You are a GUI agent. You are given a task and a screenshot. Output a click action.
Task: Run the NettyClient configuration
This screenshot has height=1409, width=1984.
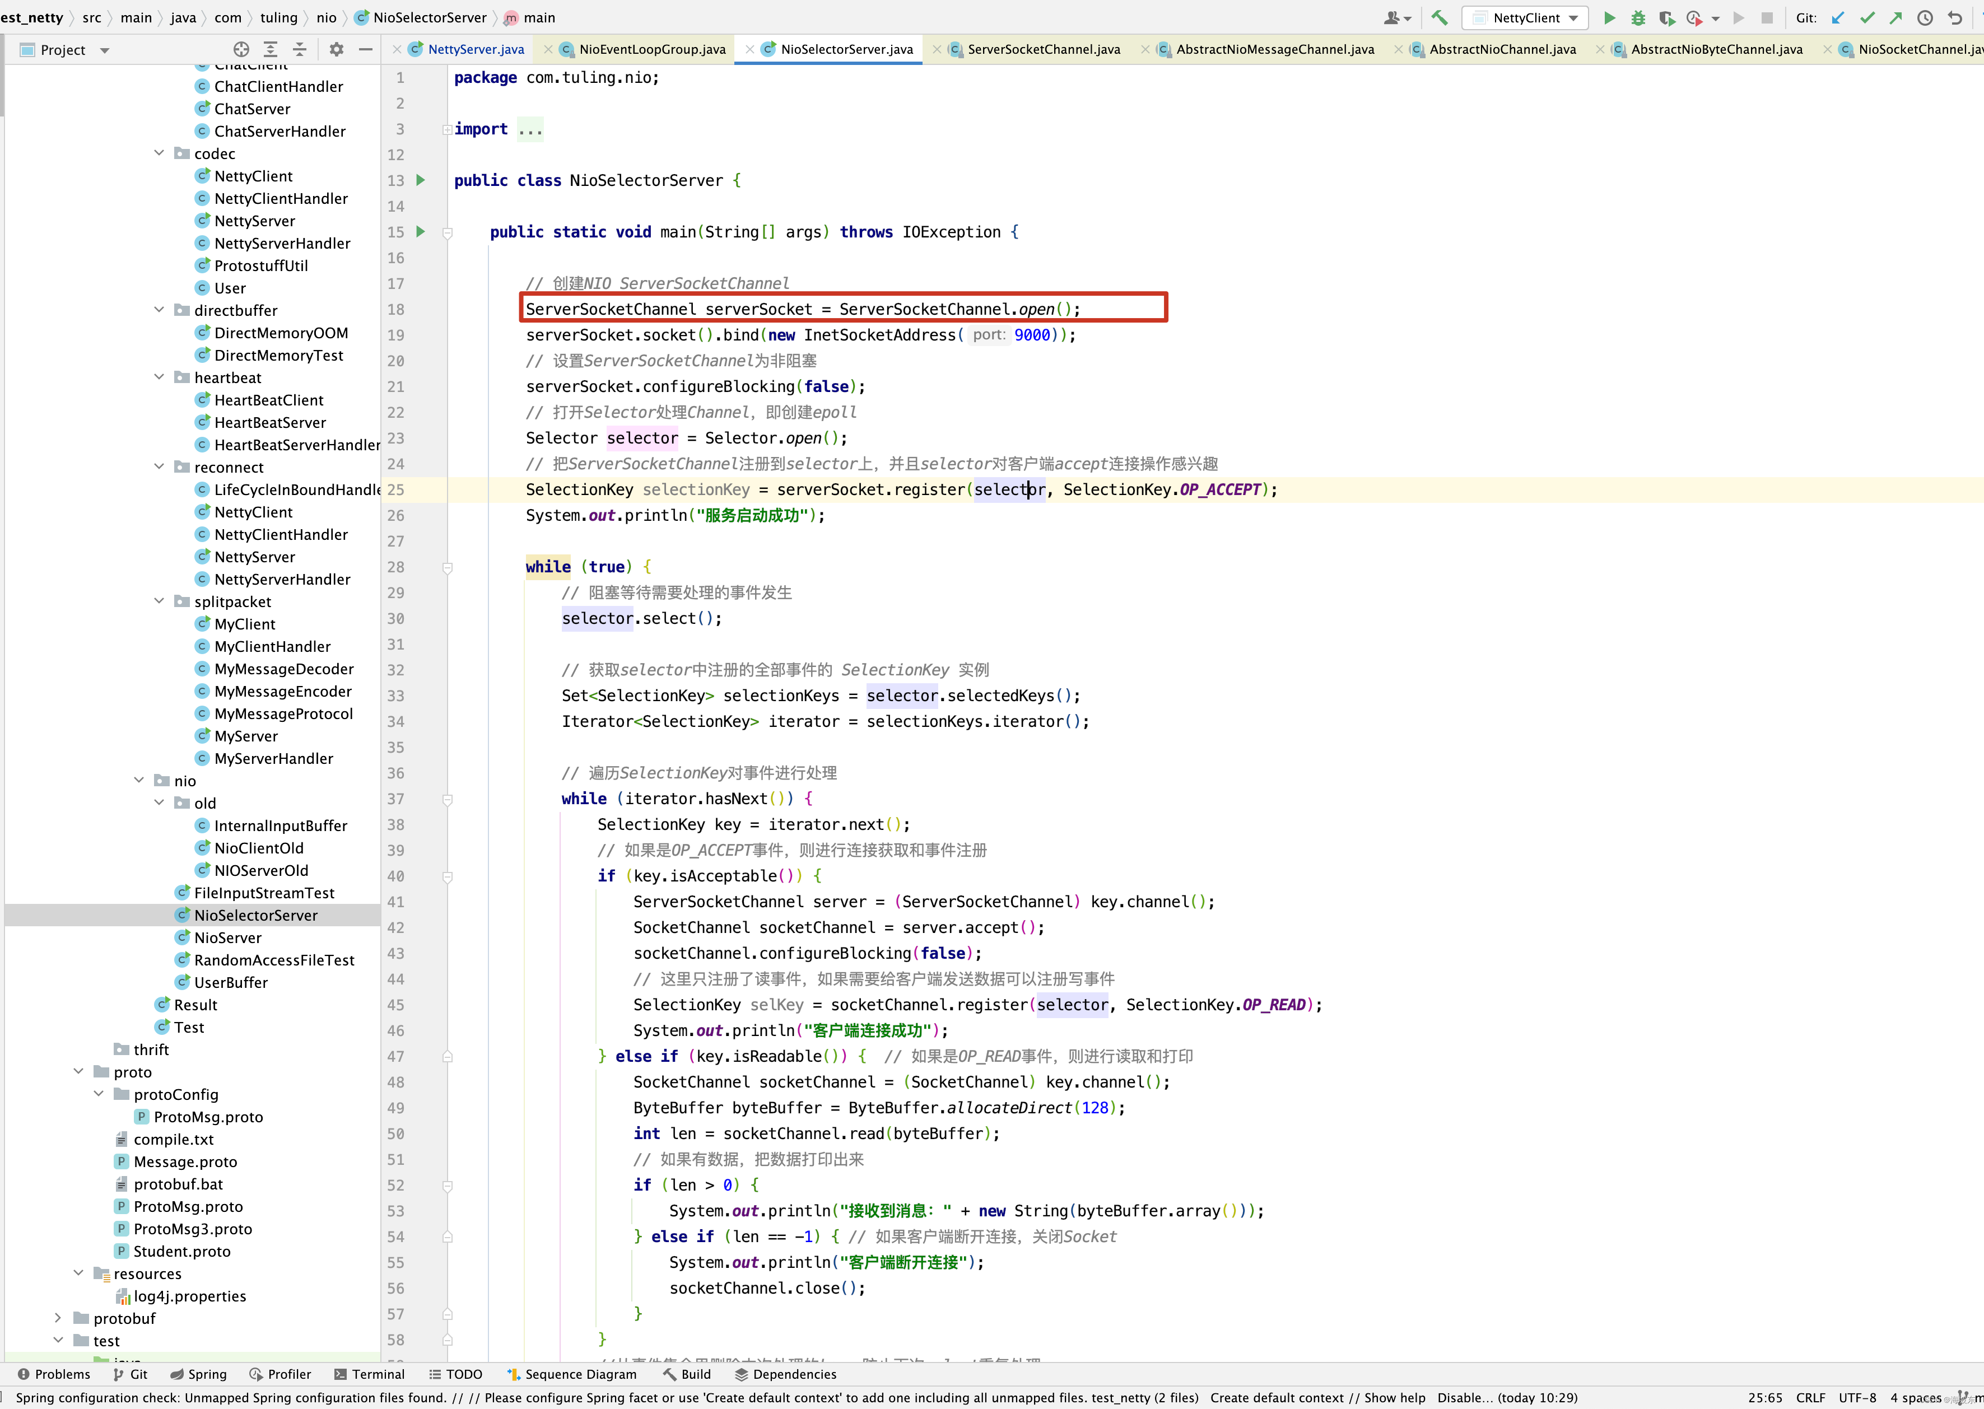1609,17
